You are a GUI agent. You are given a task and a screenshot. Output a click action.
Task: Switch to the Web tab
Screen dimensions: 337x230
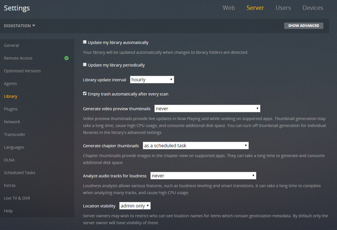coord(229,8)
